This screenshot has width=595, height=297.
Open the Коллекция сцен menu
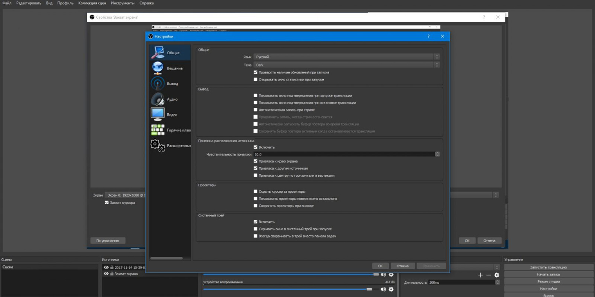92,3
